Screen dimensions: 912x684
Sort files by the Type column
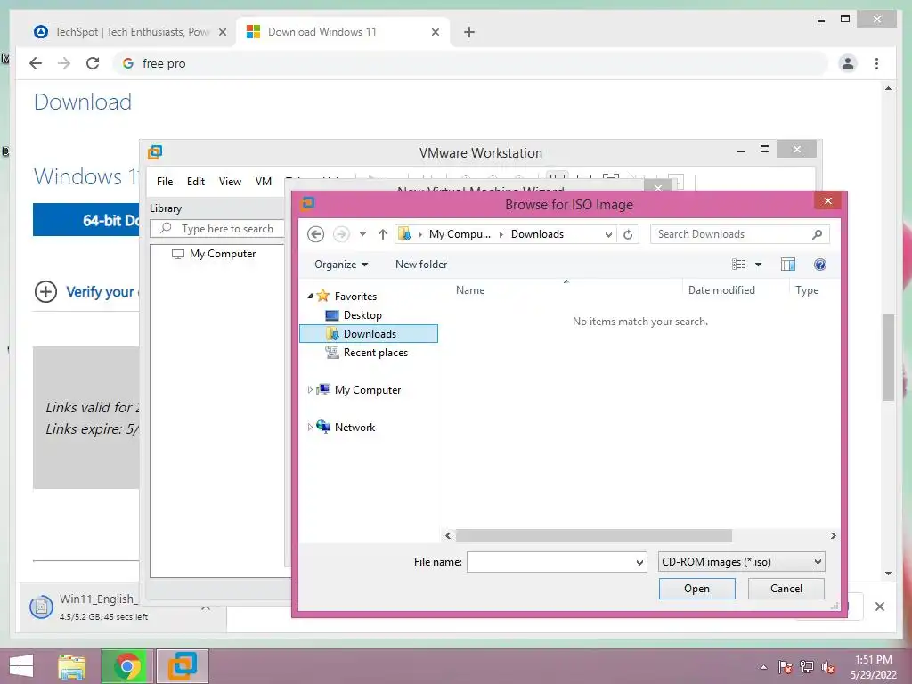click(807, 290)
